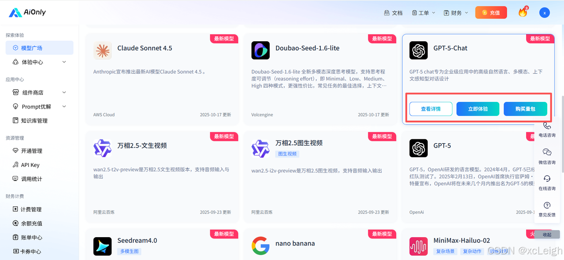Screen dimensions: 564x260
Task: Click 立即体验 on GPT-5-Chat card
Action: click(x=478, y=108)
